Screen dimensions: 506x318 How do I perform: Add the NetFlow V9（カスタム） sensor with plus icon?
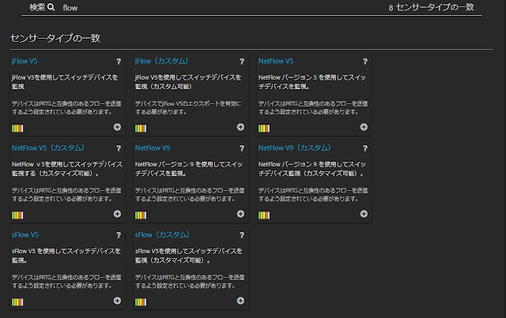pos(364,214)
